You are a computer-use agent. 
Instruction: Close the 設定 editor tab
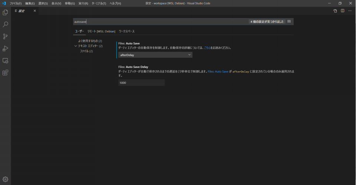click(x=35, y=11)
